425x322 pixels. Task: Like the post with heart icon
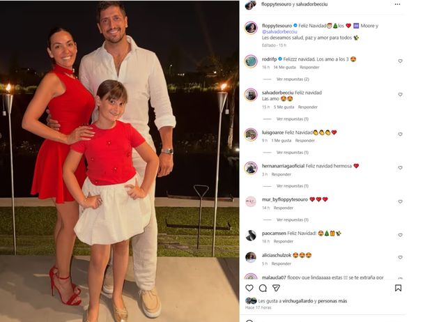point(249,288)
